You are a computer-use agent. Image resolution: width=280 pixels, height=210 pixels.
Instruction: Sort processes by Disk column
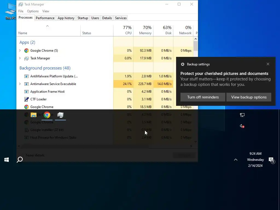click(x=164, y=31)
